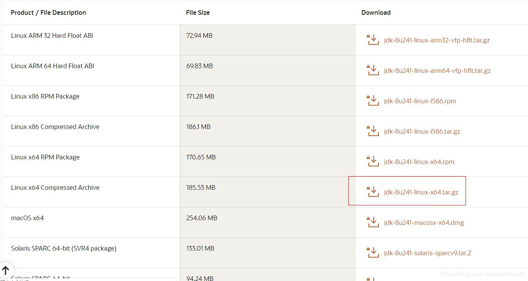Click download icon beside jdk-8u241-macosx-x64.dmg
The height and width of the screenshot is (281, 528).
coord(373,222)
